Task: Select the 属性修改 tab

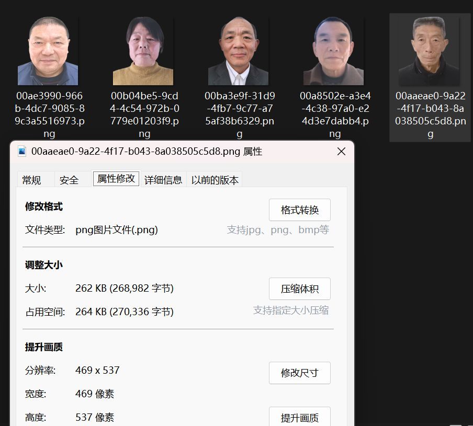Action: tap(115, 179)
